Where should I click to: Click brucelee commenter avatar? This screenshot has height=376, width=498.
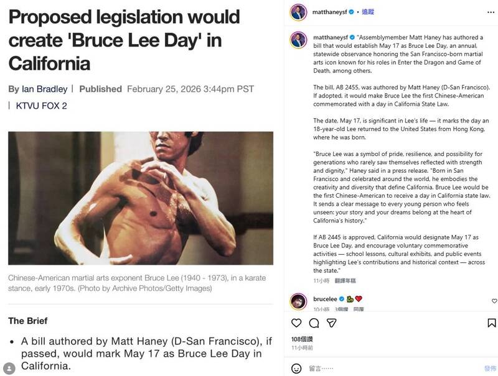(298, 301)
